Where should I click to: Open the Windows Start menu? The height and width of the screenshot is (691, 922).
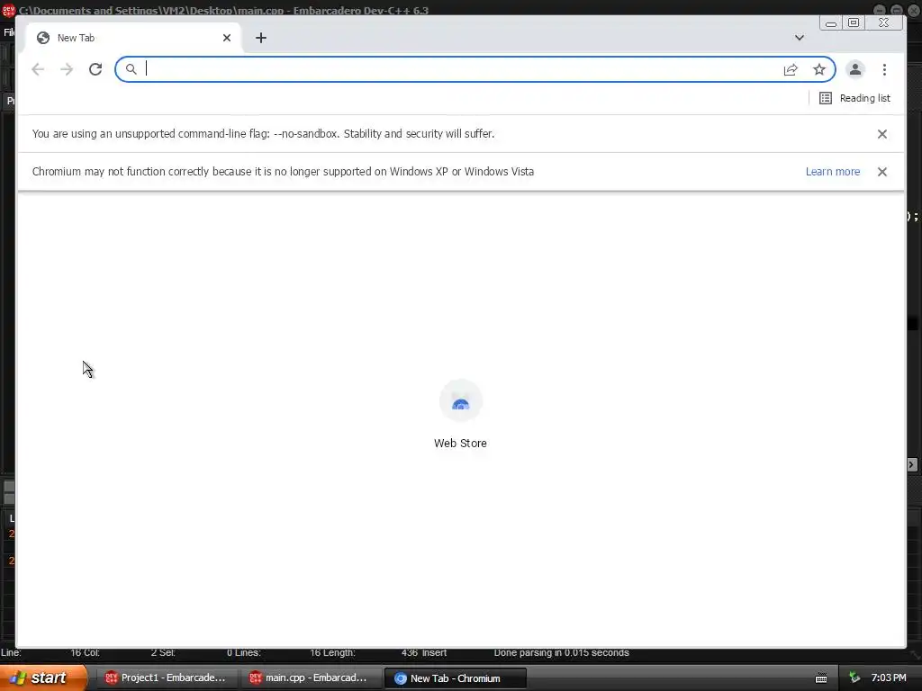click(x=43, y=678)
